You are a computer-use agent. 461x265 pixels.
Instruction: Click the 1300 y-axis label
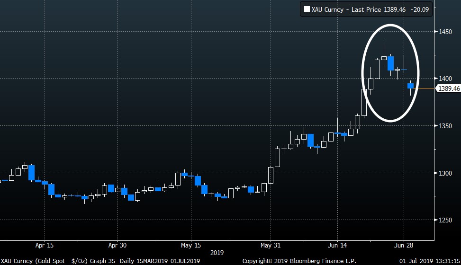[x=445, y=173]
